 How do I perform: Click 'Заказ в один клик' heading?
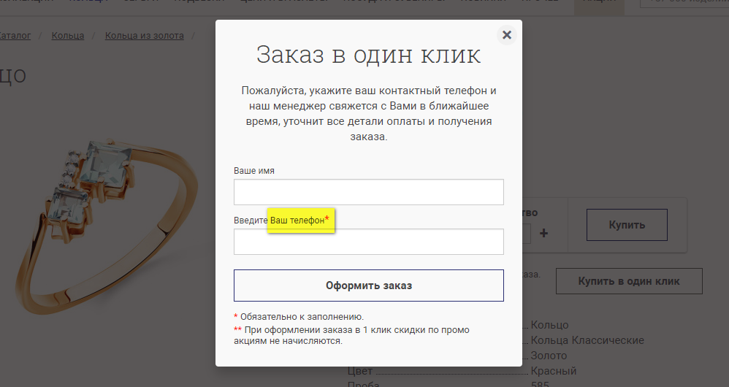[369, 54]
